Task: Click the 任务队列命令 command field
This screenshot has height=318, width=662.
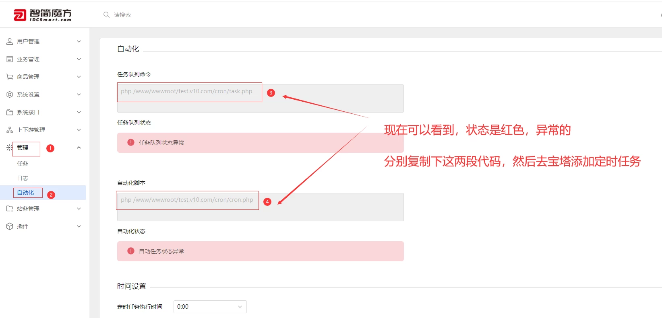Action: [260, 98]
